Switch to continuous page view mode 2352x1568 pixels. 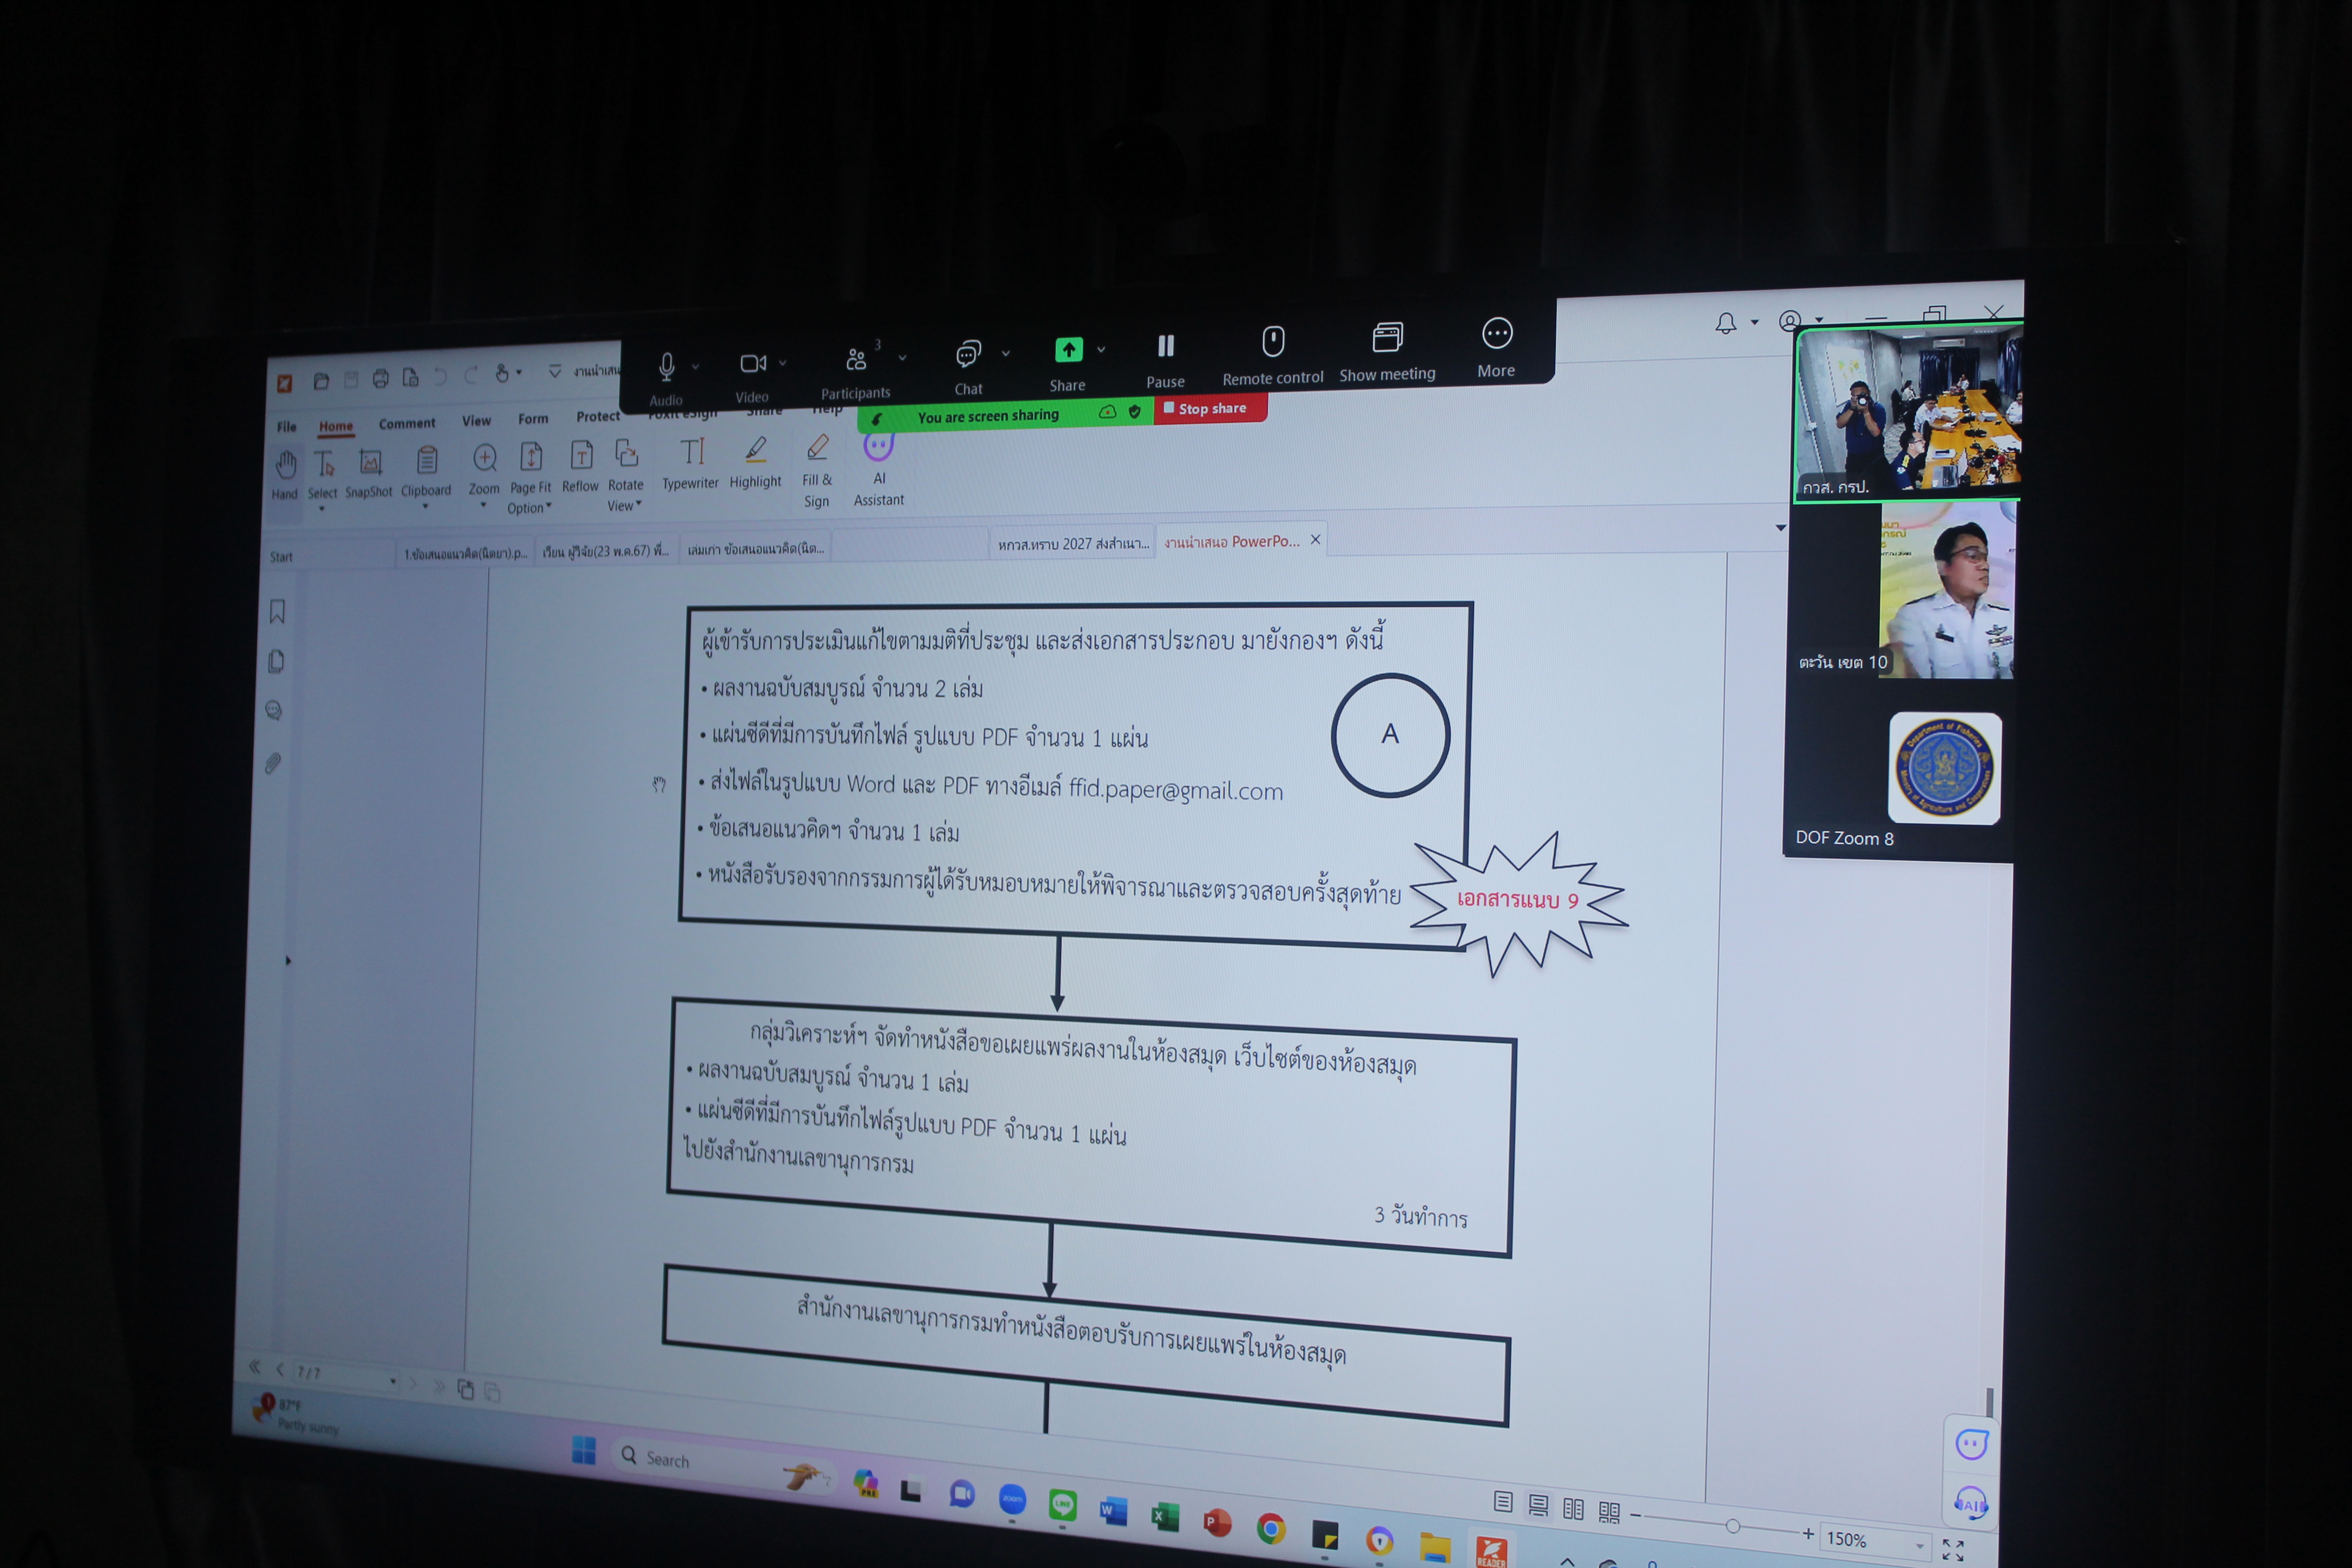click(1538, 1505)
